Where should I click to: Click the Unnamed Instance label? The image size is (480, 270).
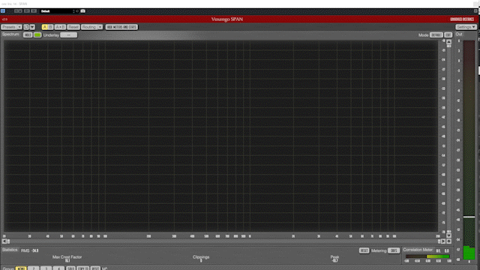[x=462, y=19]
